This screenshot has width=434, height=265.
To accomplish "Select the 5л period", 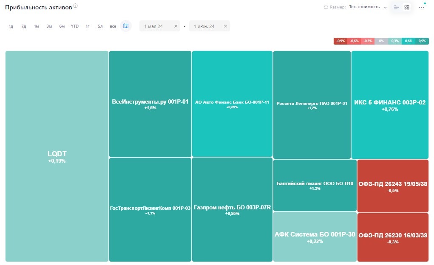I will [100, 26].
